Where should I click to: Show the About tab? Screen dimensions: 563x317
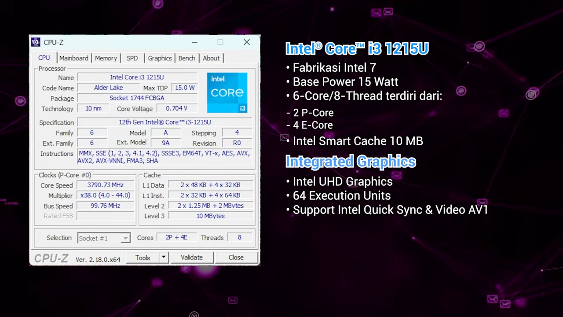tap(211, 58)
